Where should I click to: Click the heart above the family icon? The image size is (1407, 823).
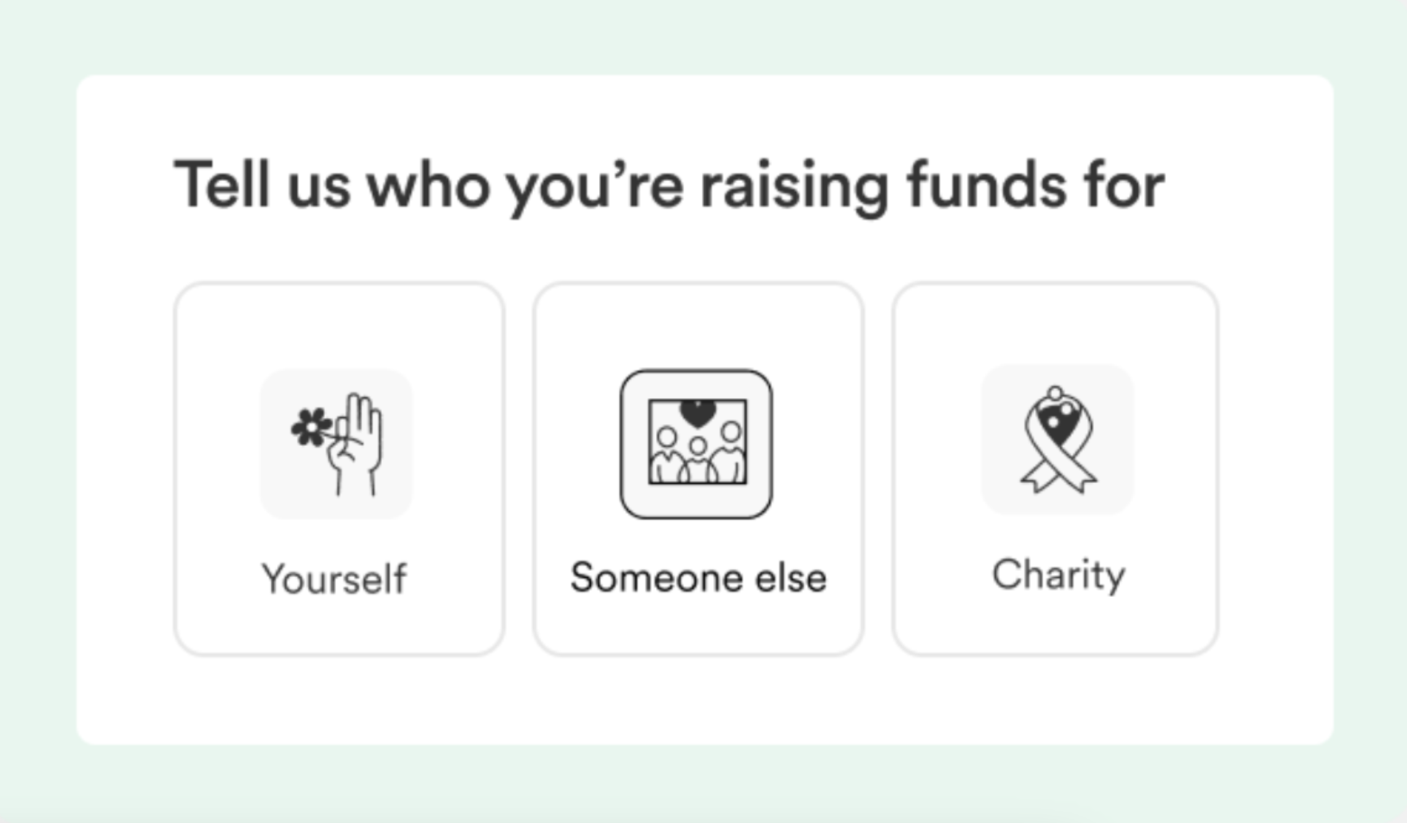tap(698, 413)
